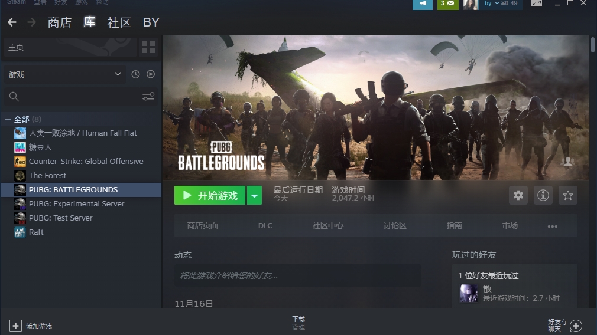
Task: Open 指南 guides link
Action: click(454, 226)
